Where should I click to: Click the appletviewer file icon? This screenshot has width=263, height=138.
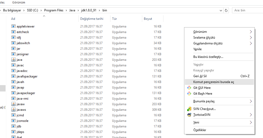[14, 26]
